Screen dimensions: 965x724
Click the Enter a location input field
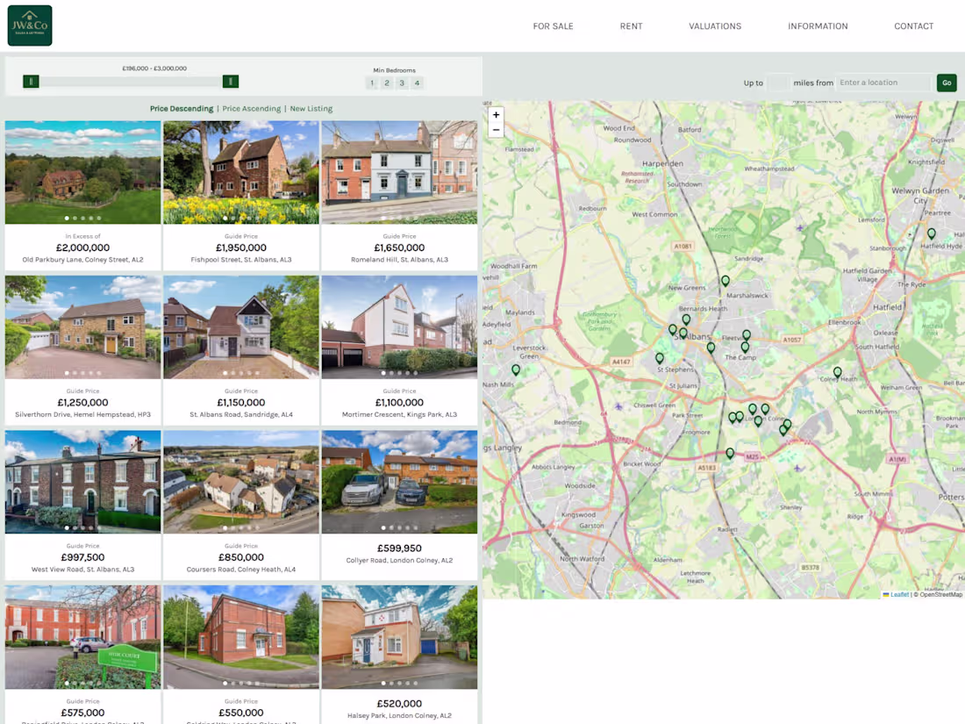coord(883,82)
